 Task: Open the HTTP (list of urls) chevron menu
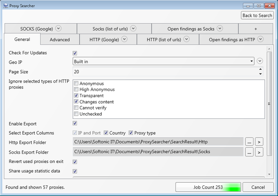186,39
